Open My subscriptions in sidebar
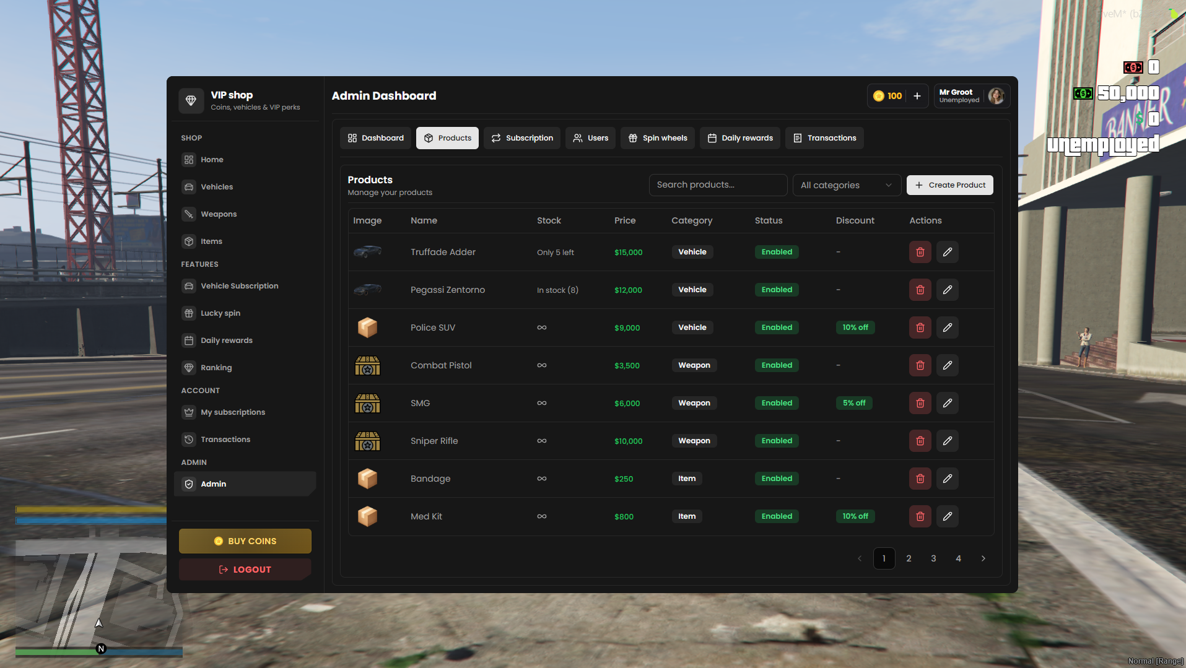This screenshot has width=1186, height=668. pos(245,412)
